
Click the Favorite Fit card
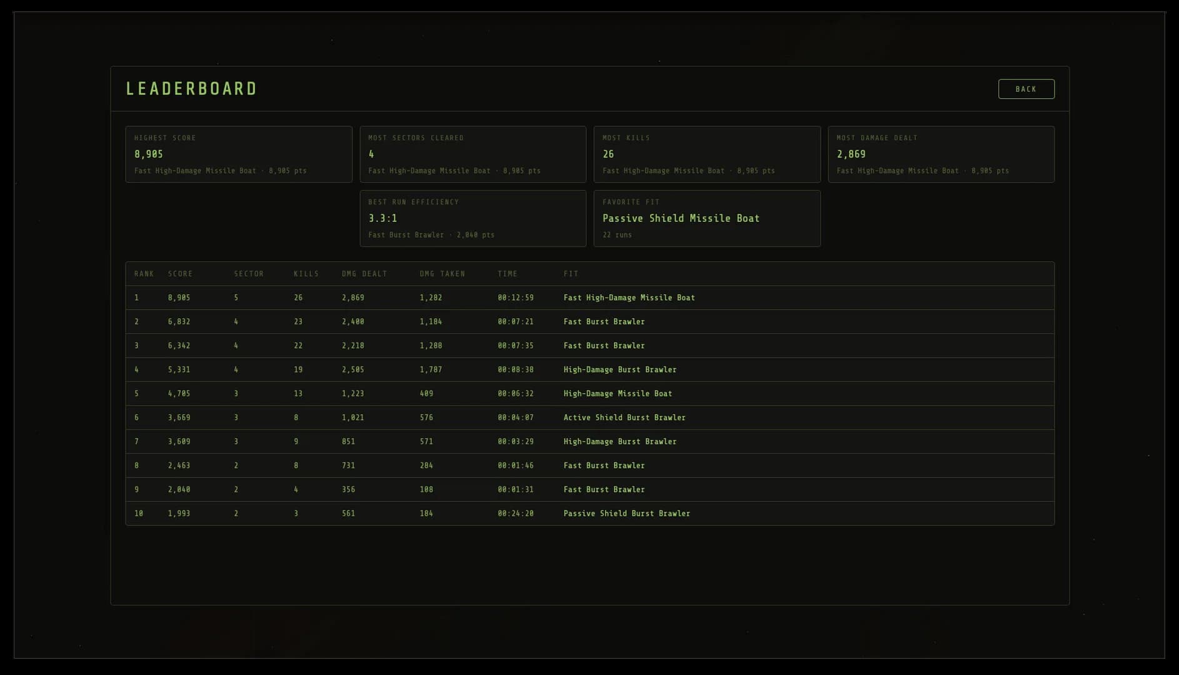click(707, 218)
